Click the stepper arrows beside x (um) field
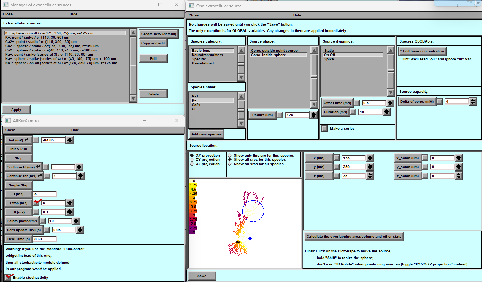The height and width of the screenshot is (282, 482). 370,158
